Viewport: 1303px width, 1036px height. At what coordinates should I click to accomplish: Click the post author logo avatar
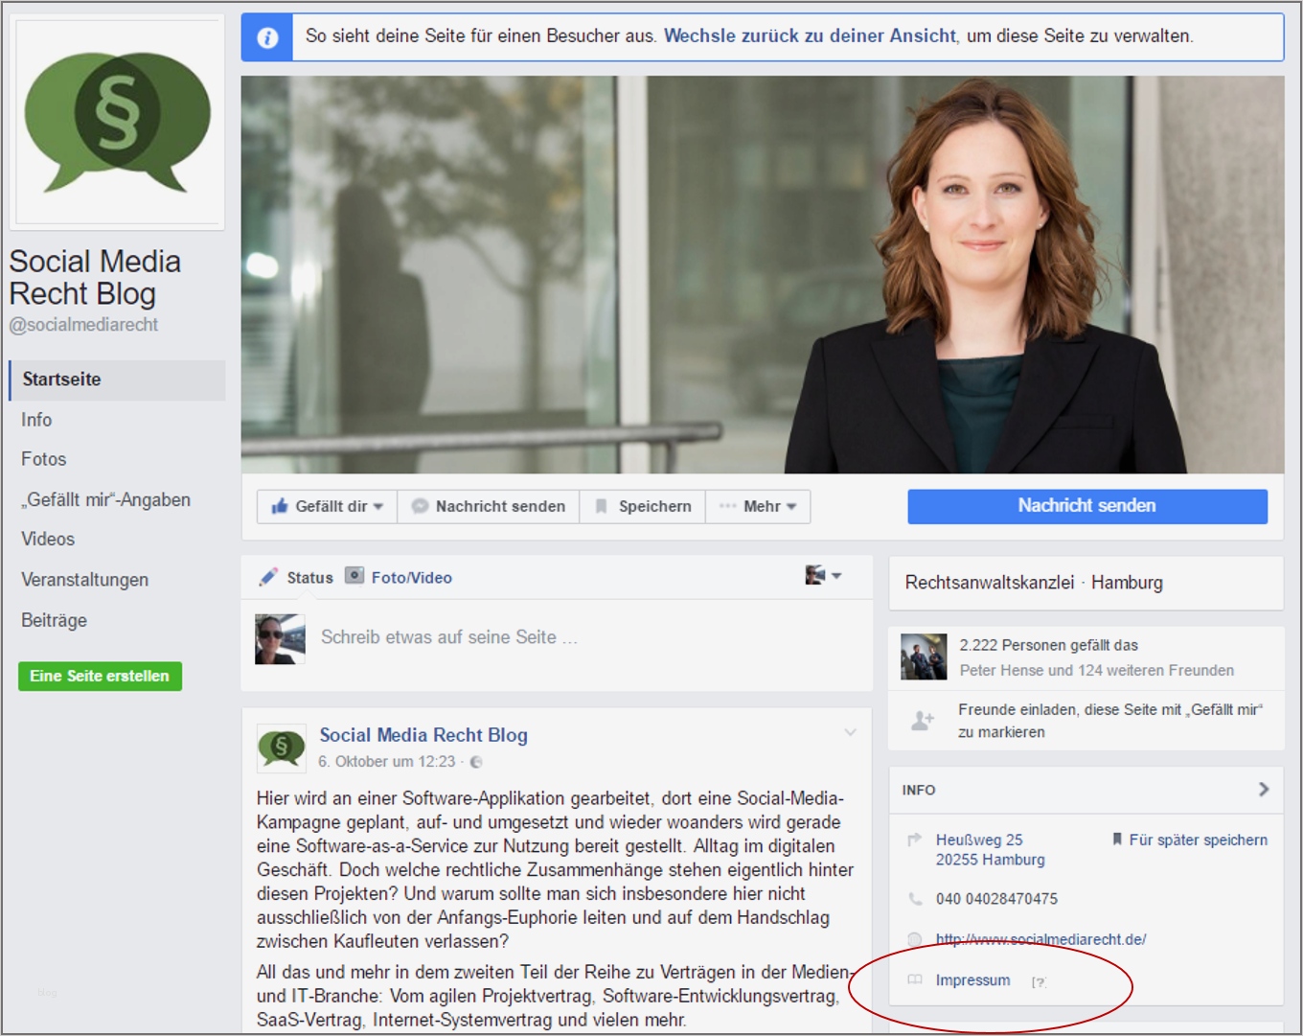282,748
